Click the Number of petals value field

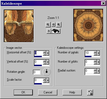(x=89, y=53)
